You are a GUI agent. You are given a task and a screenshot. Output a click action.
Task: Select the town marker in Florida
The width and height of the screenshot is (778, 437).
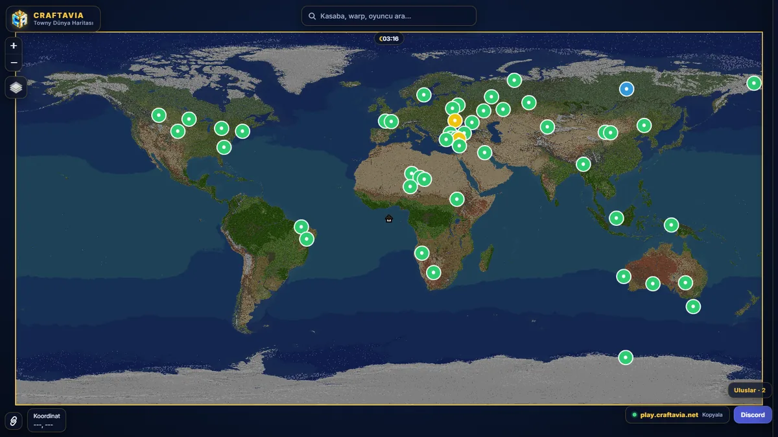224,147
